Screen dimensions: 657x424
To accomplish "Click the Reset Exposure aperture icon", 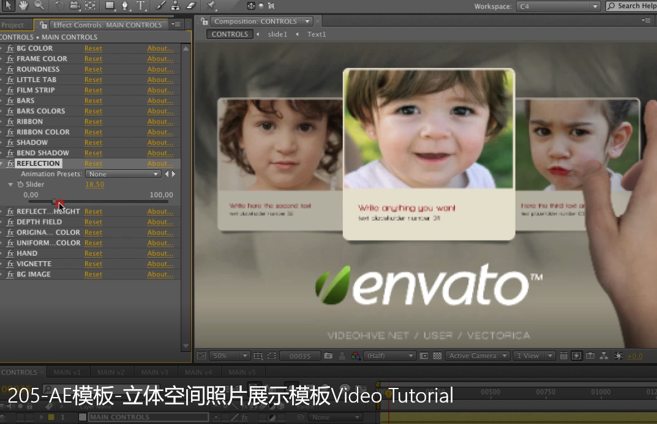I will pyautogui.click(x=618, y=355).
